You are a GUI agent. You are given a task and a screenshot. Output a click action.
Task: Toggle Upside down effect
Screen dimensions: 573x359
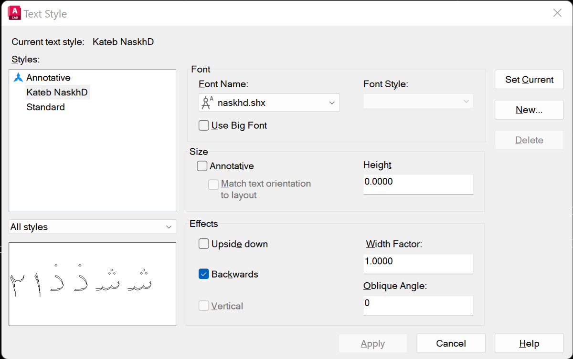coord(204,244)
